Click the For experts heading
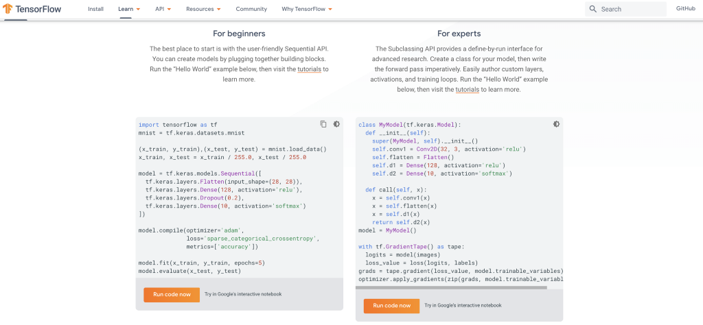 point(459,34)
